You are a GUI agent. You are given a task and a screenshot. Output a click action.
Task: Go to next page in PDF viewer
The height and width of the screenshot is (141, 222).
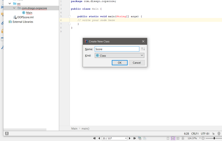(x=129, y=138)
